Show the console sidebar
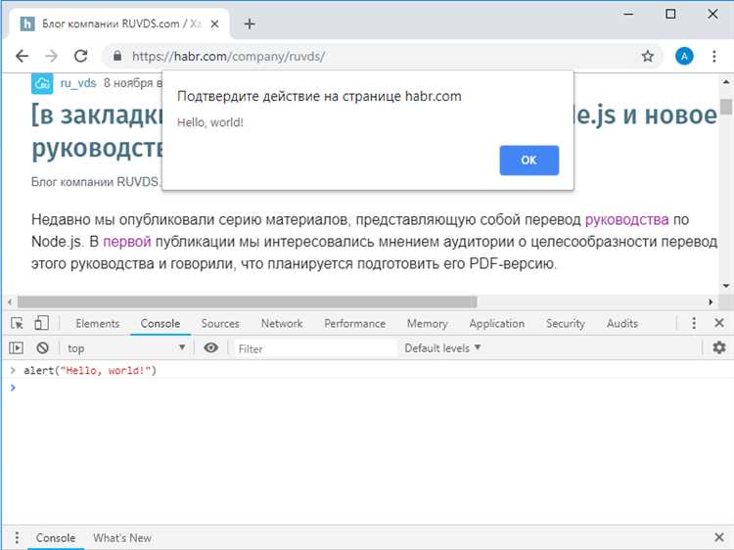The width and height of the screenshot is (734, 550). [x=16, y=347]
